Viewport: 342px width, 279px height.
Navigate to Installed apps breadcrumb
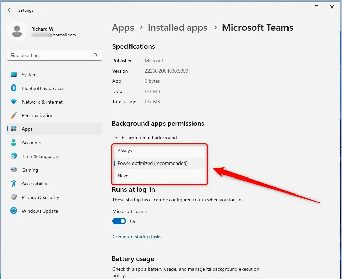[177, 28]
